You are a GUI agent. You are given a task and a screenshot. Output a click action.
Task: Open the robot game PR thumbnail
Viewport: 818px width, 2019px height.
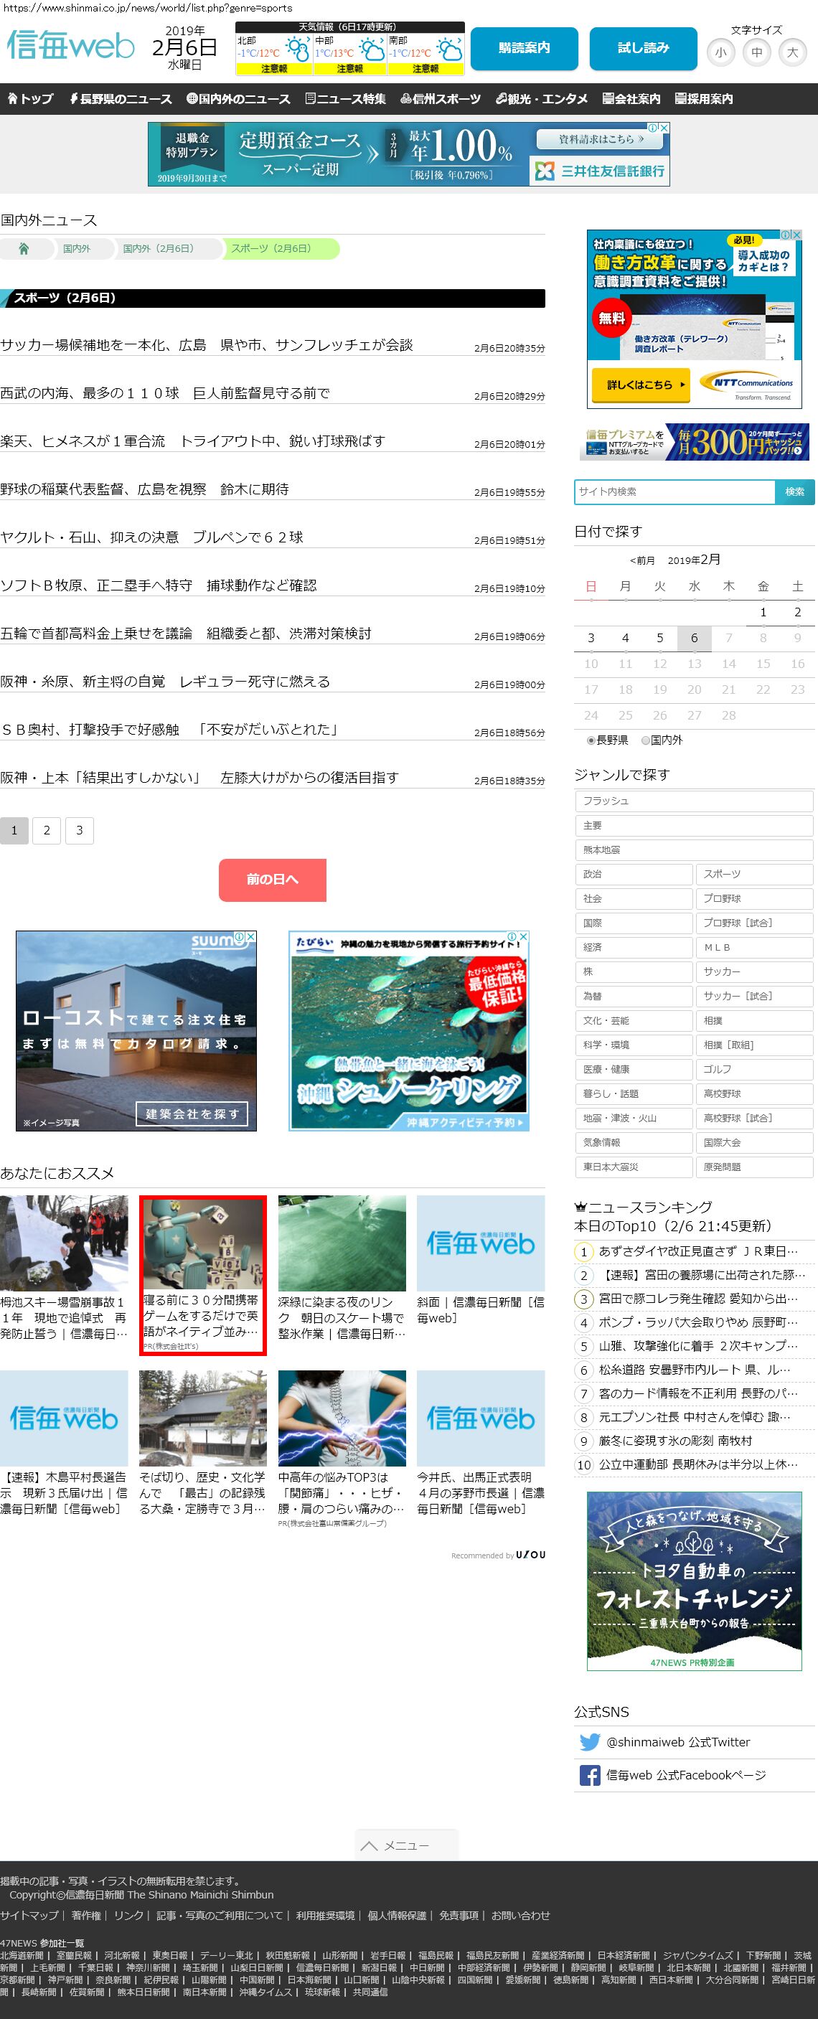(x=203, y=1244)
